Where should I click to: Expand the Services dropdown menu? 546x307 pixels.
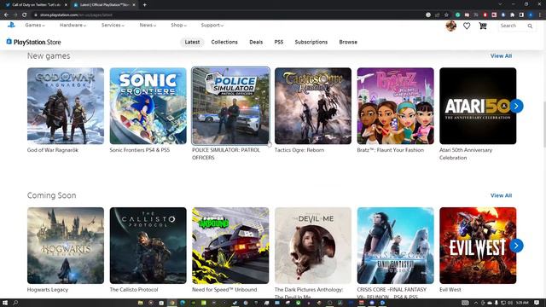(113, 25)
